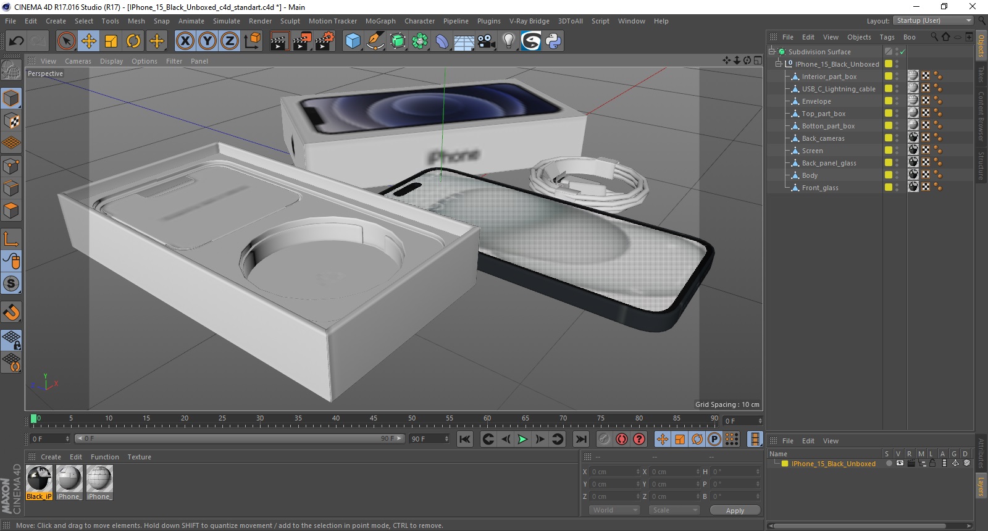Add a Cube primitive object
Image resolution: width=988 pixels, height=531 pixels.
coord(353,41)
